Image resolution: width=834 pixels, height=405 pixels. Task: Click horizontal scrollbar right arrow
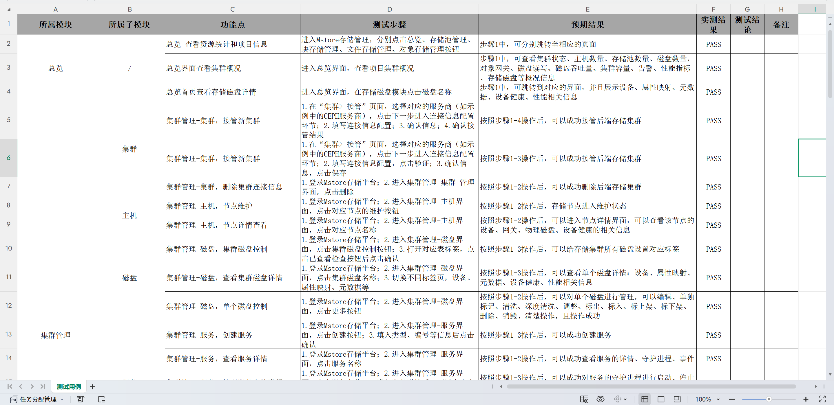coord(815,386)
